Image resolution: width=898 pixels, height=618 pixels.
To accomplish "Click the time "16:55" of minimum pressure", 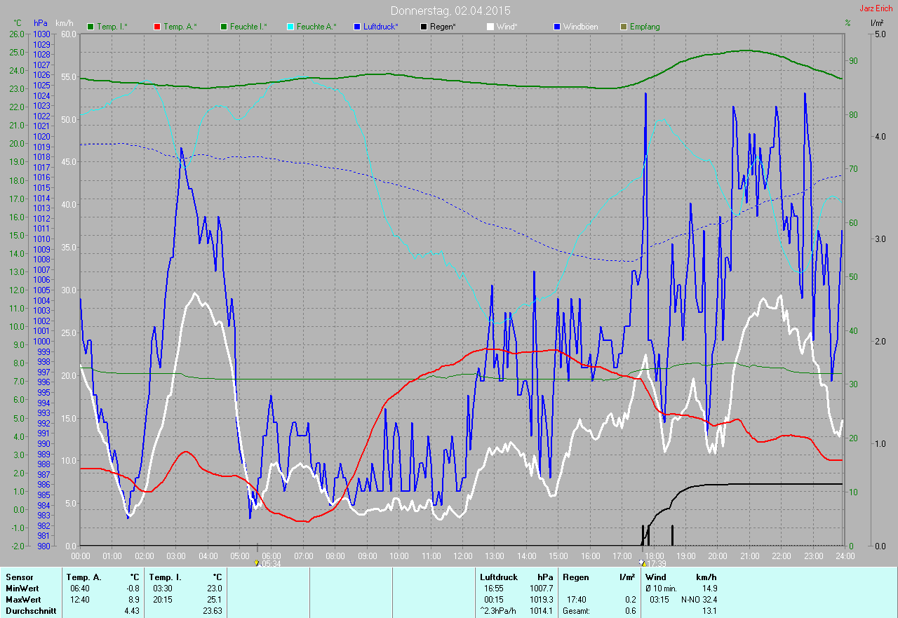I will [494, 589].
